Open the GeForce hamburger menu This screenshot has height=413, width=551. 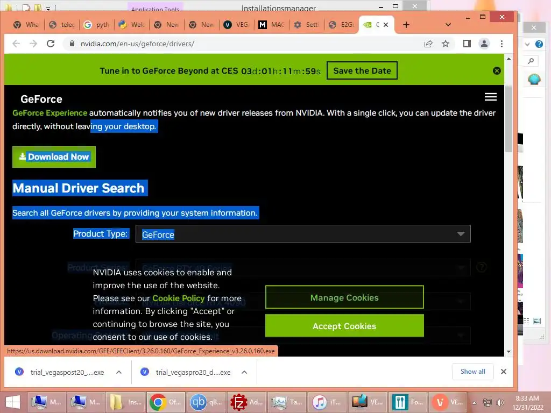[491, 97]
